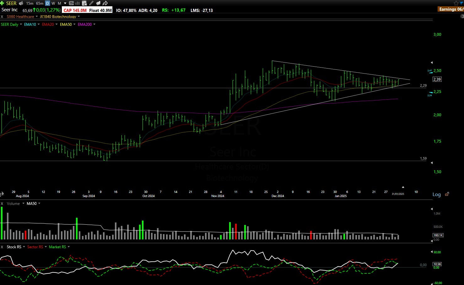Open the EMA200 settings dropdown

click(94, 24)
